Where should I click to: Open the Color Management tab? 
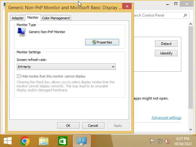pyautogui.click(x=56, y=18)
